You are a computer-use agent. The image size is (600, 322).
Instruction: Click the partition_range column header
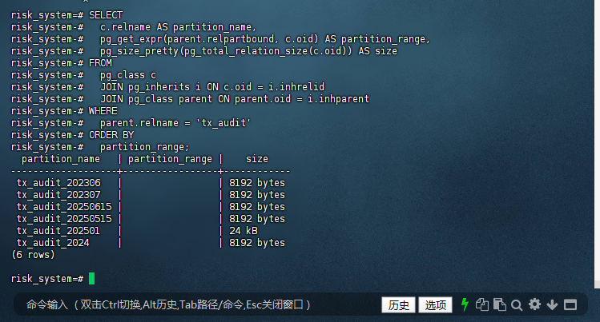coord(170,159)
